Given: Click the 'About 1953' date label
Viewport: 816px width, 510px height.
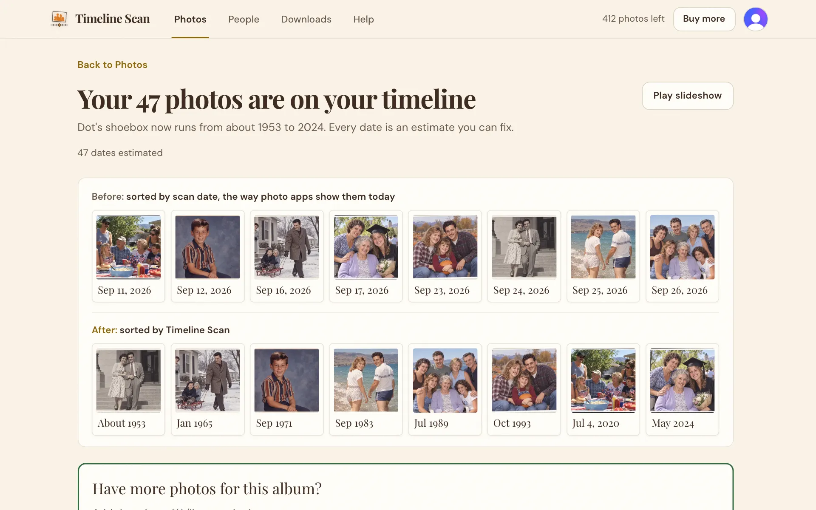Looking at the screenshot, I should 122,423.
